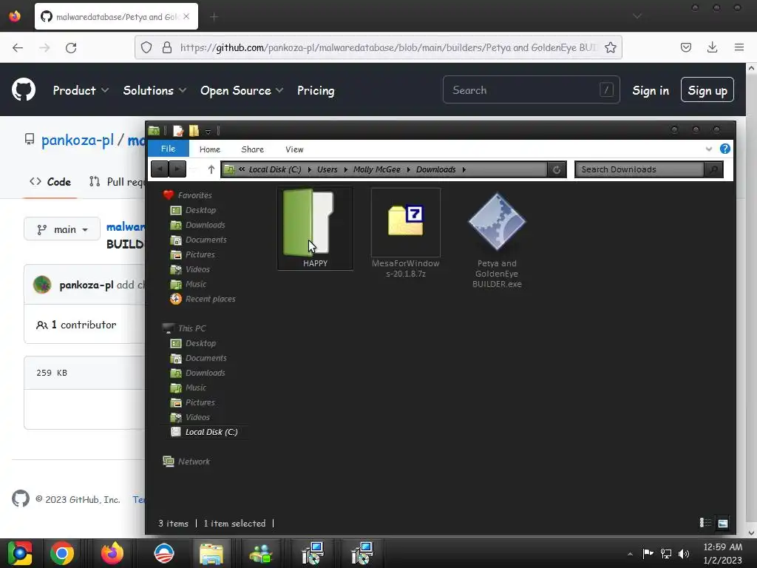Go up one folder level in Explorer
757x568 pixels.
pos(211,169)
